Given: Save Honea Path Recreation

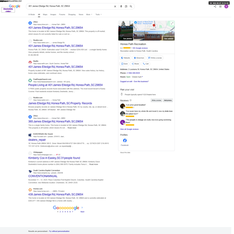Looking at the screenshot, I should 124,64.
